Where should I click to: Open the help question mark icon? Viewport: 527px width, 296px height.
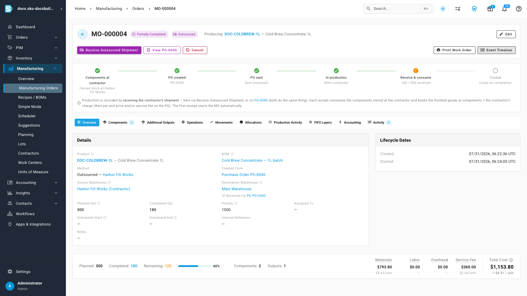pos(519,9)
